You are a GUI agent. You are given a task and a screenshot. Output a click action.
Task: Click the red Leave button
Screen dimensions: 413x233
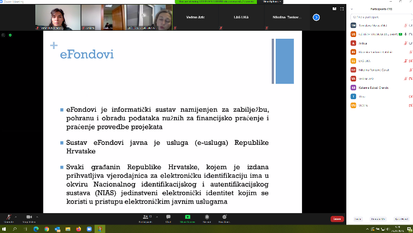point(337,219)
